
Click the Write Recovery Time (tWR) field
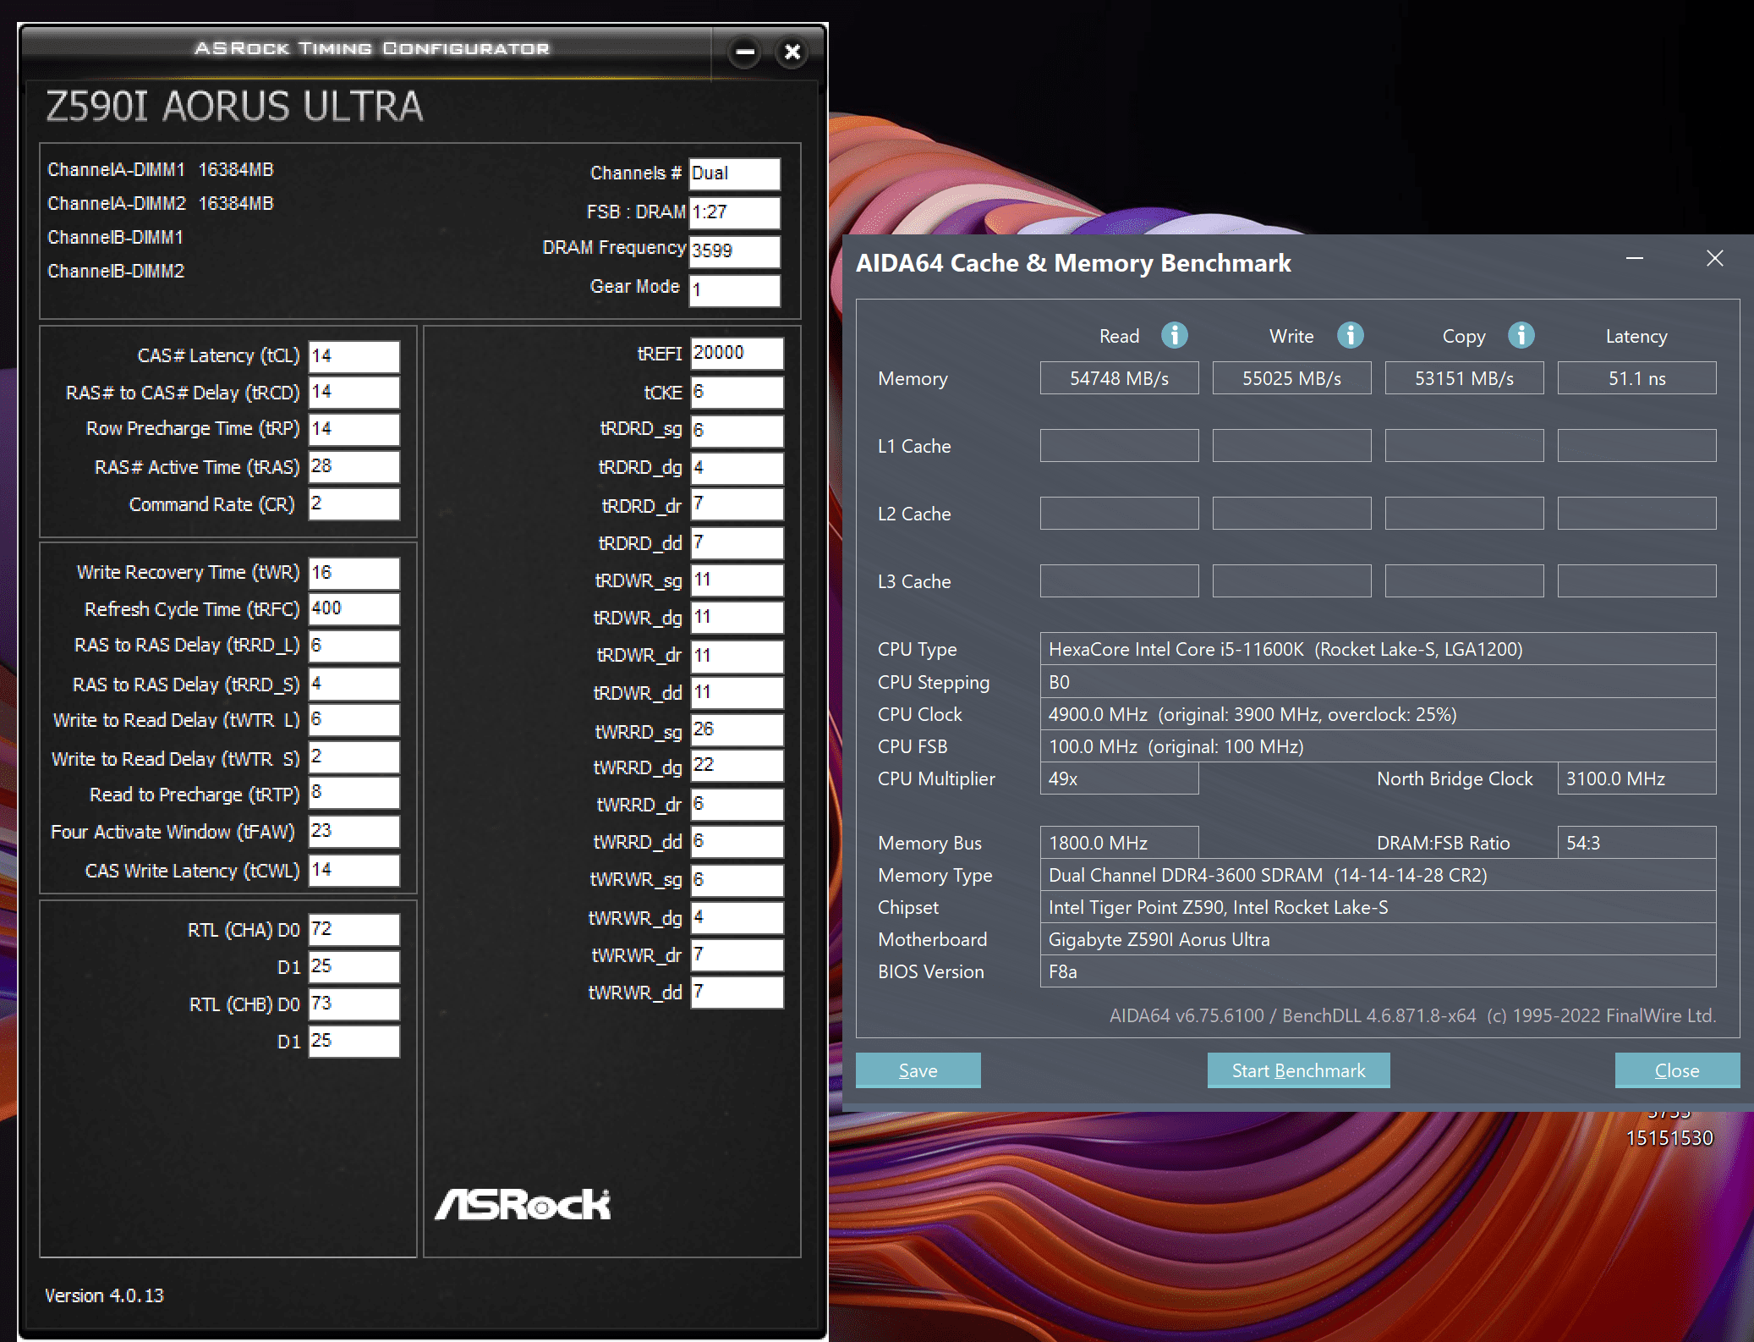click(x=354, y=573)
